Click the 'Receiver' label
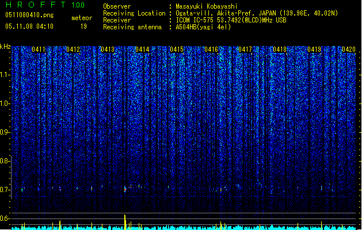 click(117, 20)
